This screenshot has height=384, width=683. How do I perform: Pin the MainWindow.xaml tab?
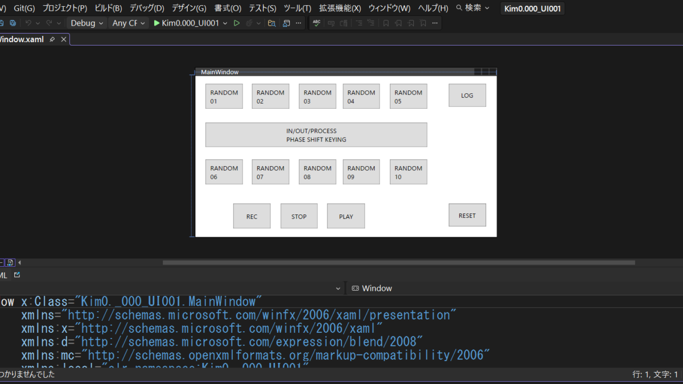coord(52,39)
